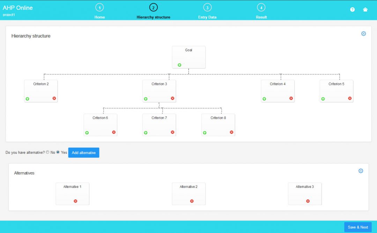This screenshot has height=233, width=377.
Task: Add a sub-criterion under the Goal node
Action: pos(179,65)
